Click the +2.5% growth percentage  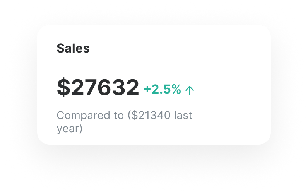tap(163, 90)
